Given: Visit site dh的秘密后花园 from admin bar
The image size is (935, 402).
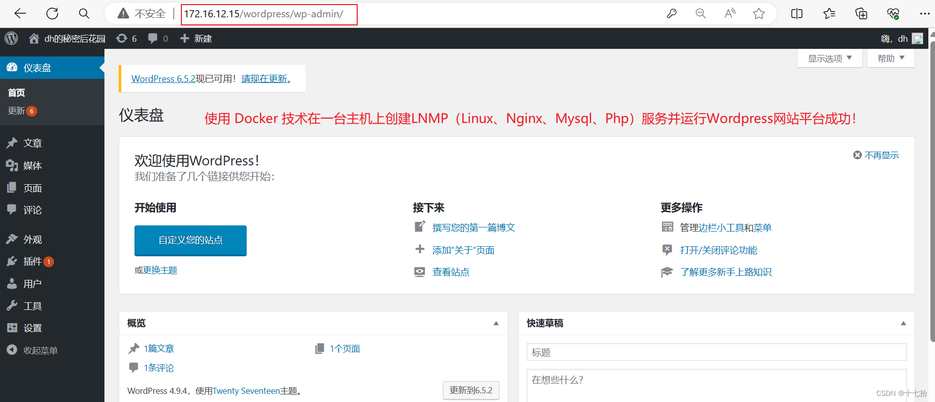Looking at the screenshot, I should tap(67, 39).
